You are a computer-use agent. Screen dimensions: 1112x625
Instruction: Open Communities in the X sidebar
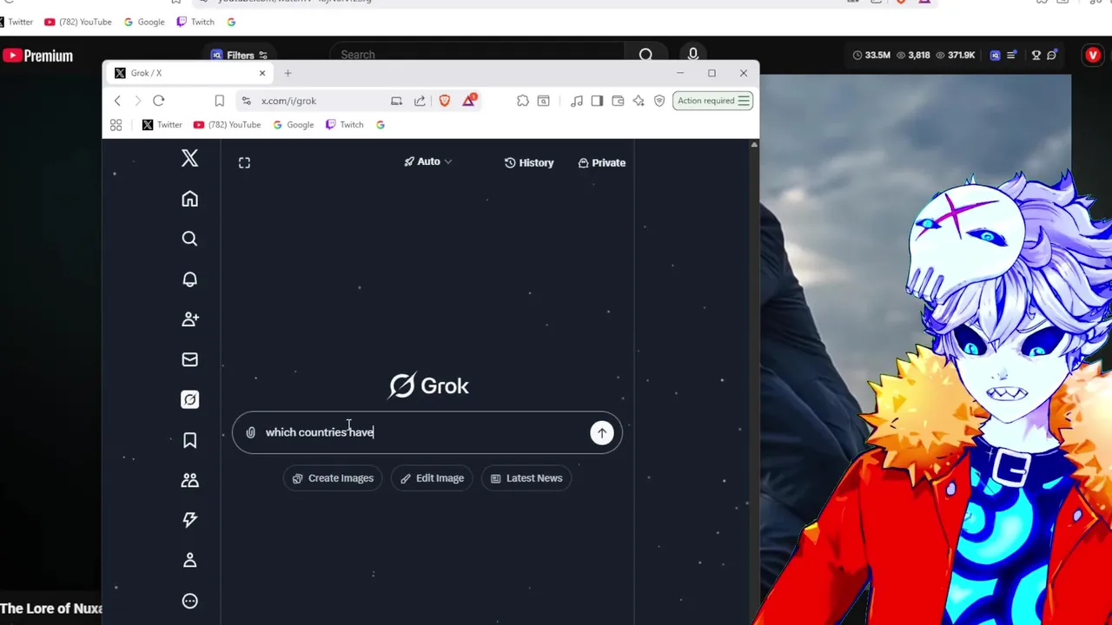click(189, 480)
